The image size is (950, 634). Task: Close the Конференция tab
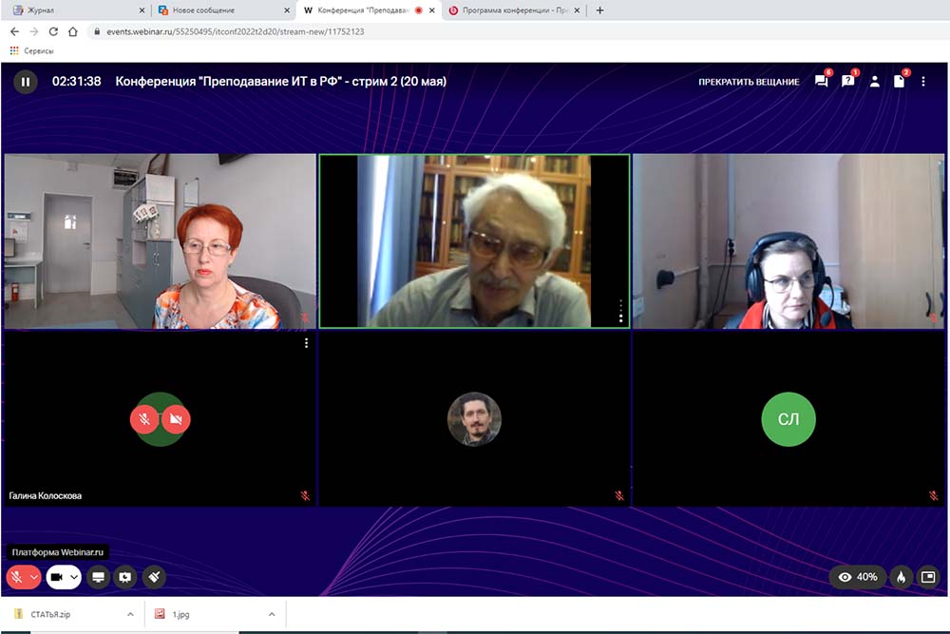point(432,10)
